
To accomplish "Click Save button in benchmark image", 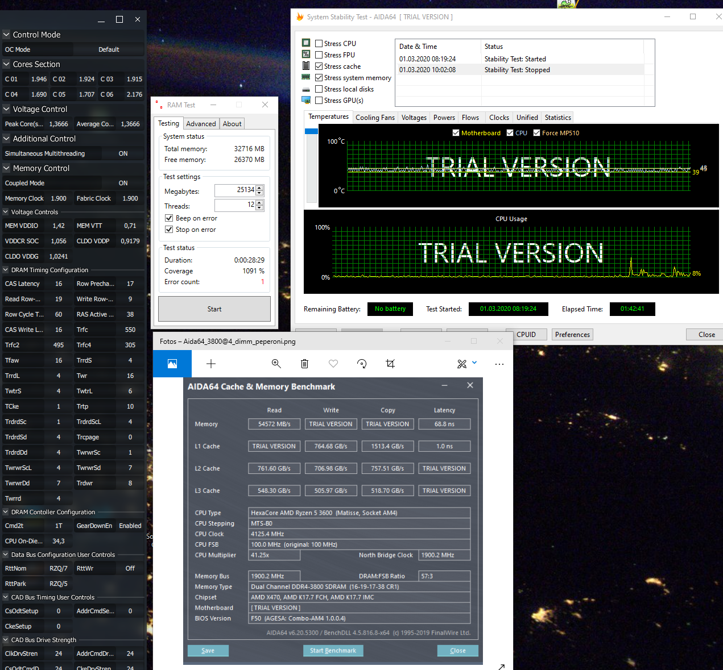I will [208, 651].
